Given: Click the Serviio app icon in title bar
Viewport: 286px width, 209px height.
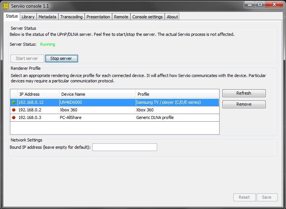Looking at the screenshot, I should [x=6, y=6].
